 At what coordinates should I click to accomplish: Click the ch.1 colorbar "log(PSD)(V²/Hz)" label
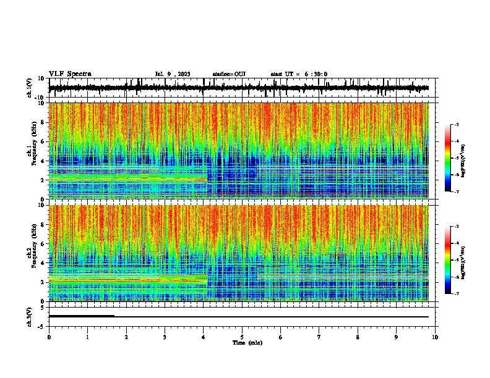463,161
